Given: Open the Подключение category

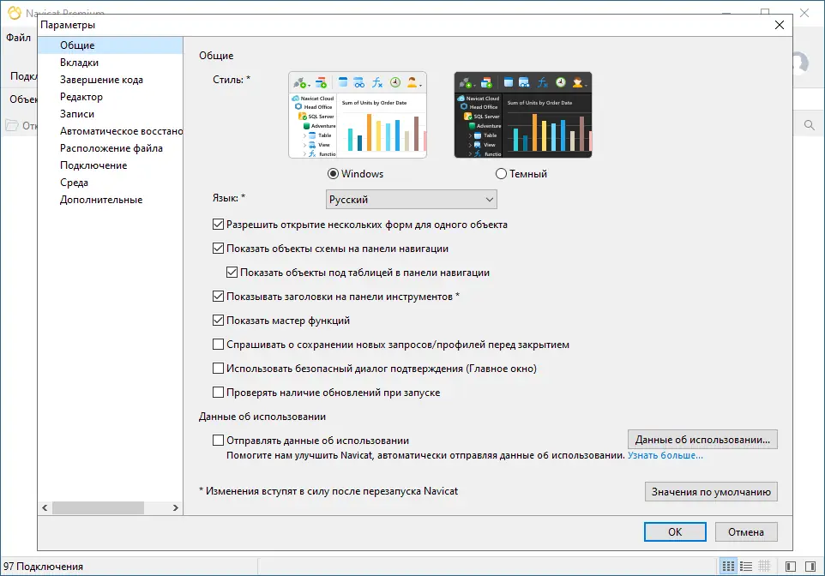Looking at the screenshot, I should 111,165.
